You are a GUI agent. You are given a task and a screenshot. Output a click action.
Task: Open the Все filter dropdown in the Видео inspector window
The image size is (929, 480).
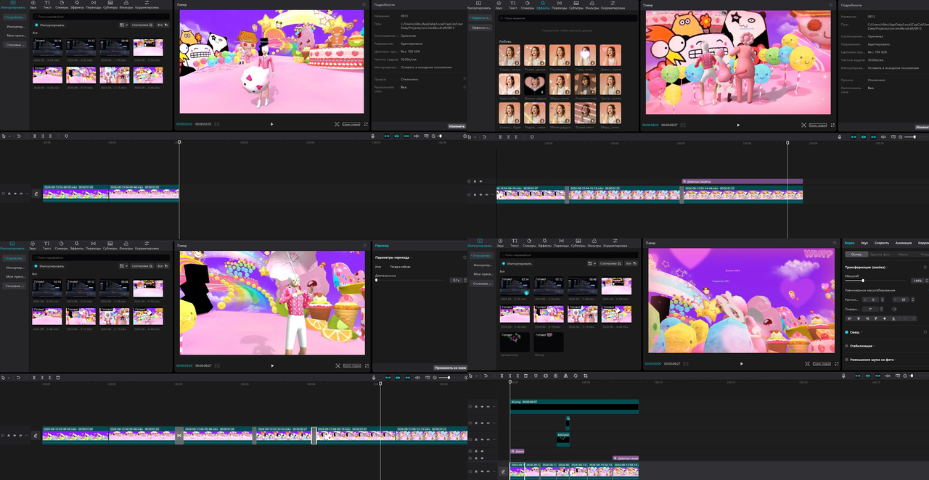coord(631,263)
